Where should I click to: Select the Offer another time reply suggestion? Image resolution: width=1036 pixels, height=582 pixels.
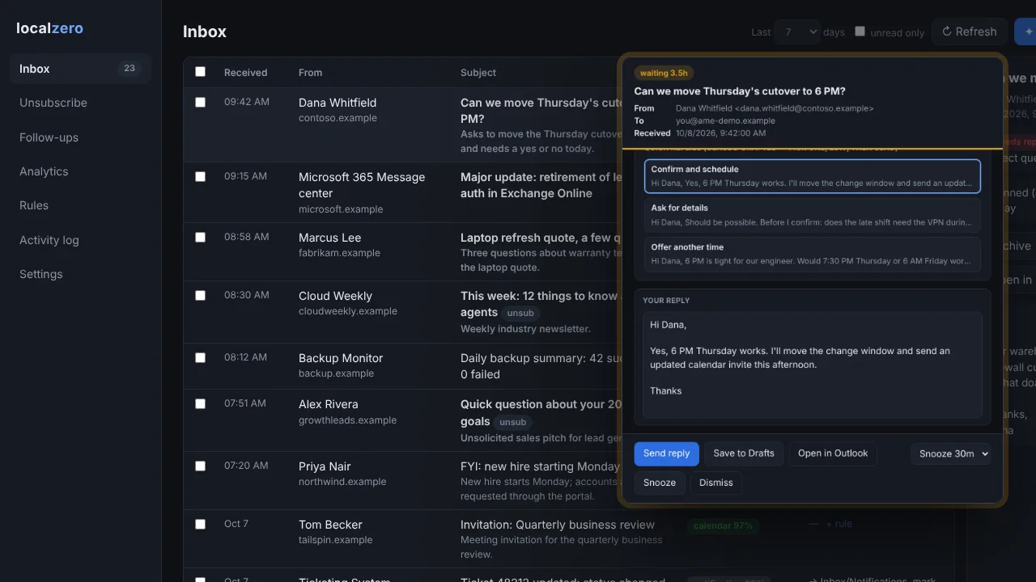(x=813, y=254)
